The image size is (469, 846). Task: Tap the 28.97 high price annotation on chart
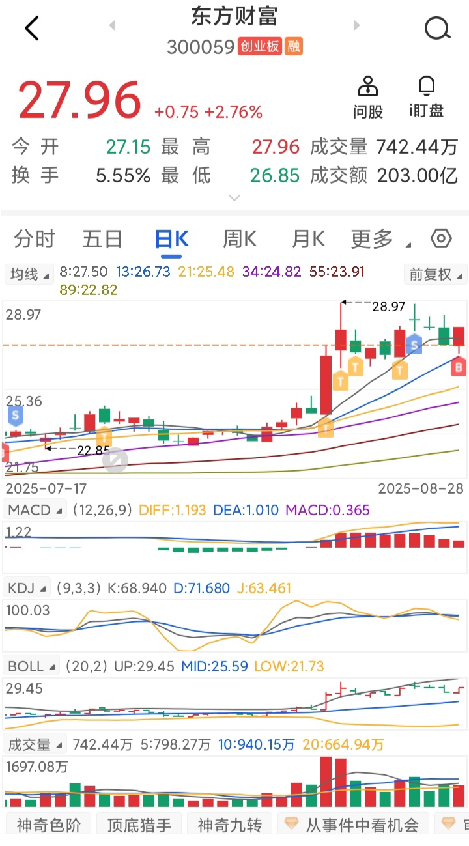[x=389, y=306]
